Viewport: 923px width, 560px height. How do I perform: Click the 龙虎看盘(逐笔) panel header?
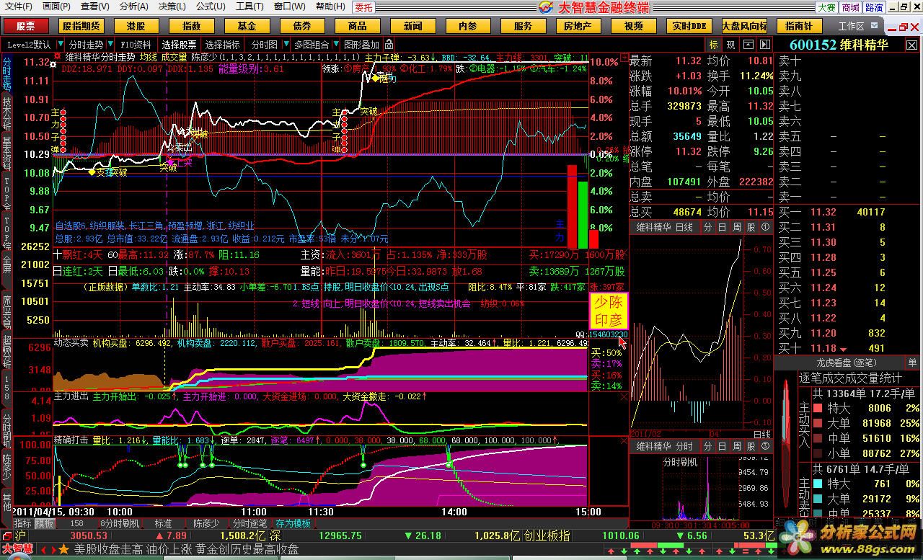pyautogui.click(x=847, y=363)
